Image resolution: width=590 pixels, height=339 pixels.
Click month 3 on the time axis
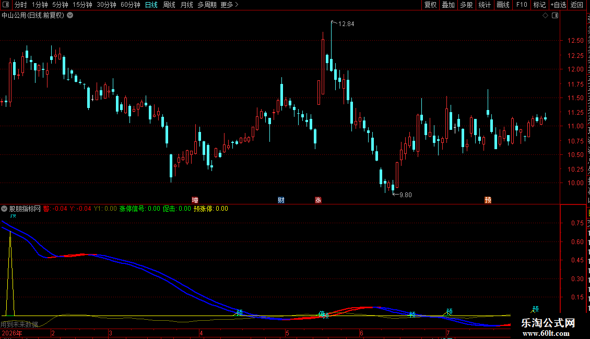(x=110, y=333)
